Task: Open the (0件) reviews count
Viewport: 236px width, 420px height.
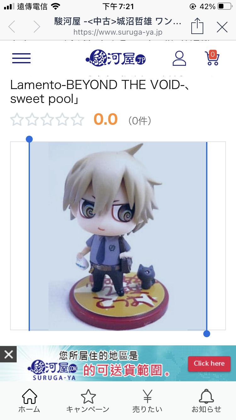Action: 140,120
